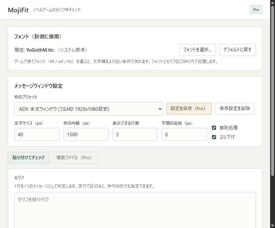This screenshot has width=275, height=228.
Task: Click the current font name YuGothM.ttc
Action: pos(40,50)
